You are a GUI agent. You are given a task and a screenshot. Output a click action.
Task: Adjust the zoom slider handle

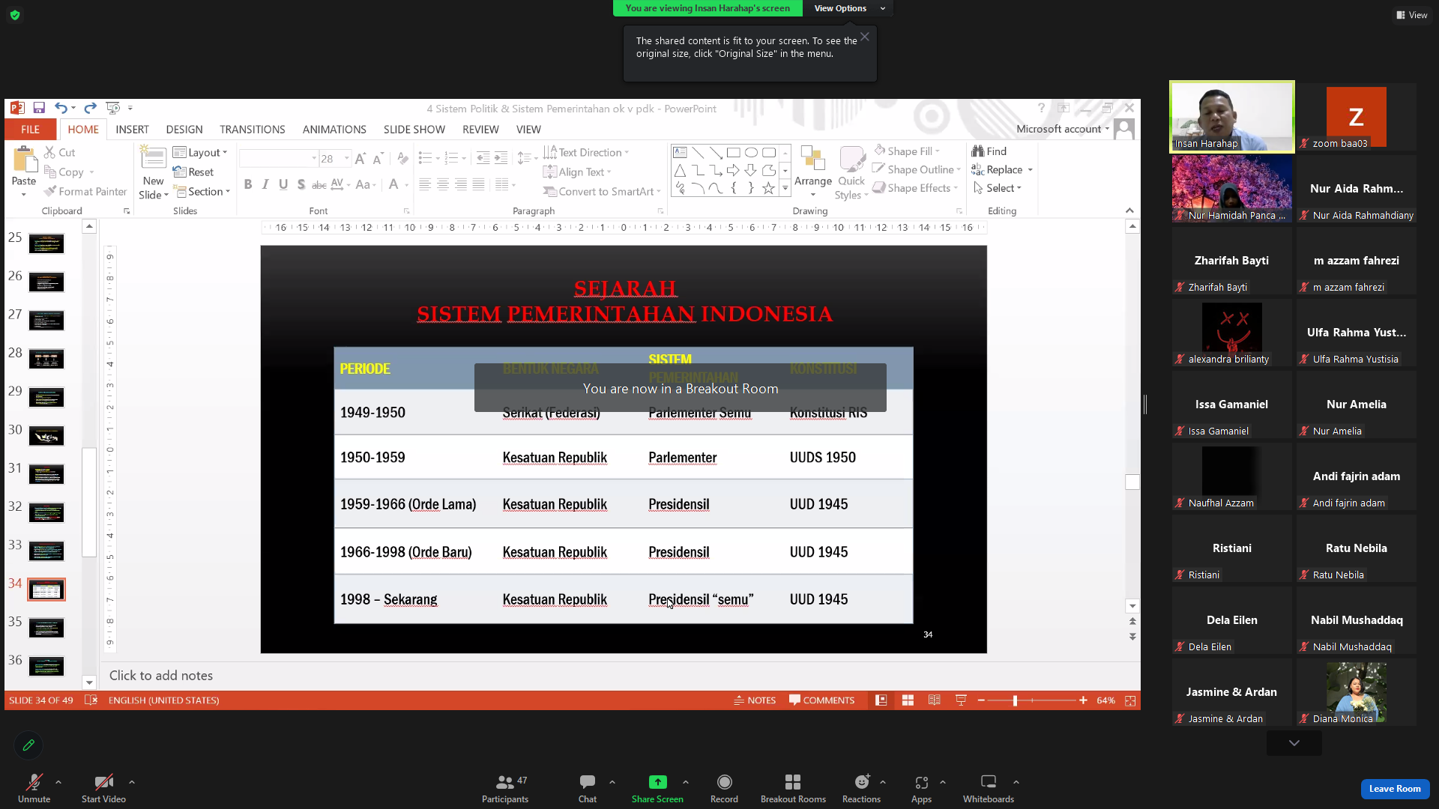1015,700
